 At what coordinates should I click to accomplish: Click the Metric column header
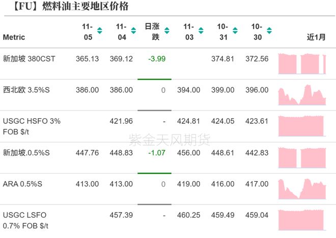pos(14,37)
